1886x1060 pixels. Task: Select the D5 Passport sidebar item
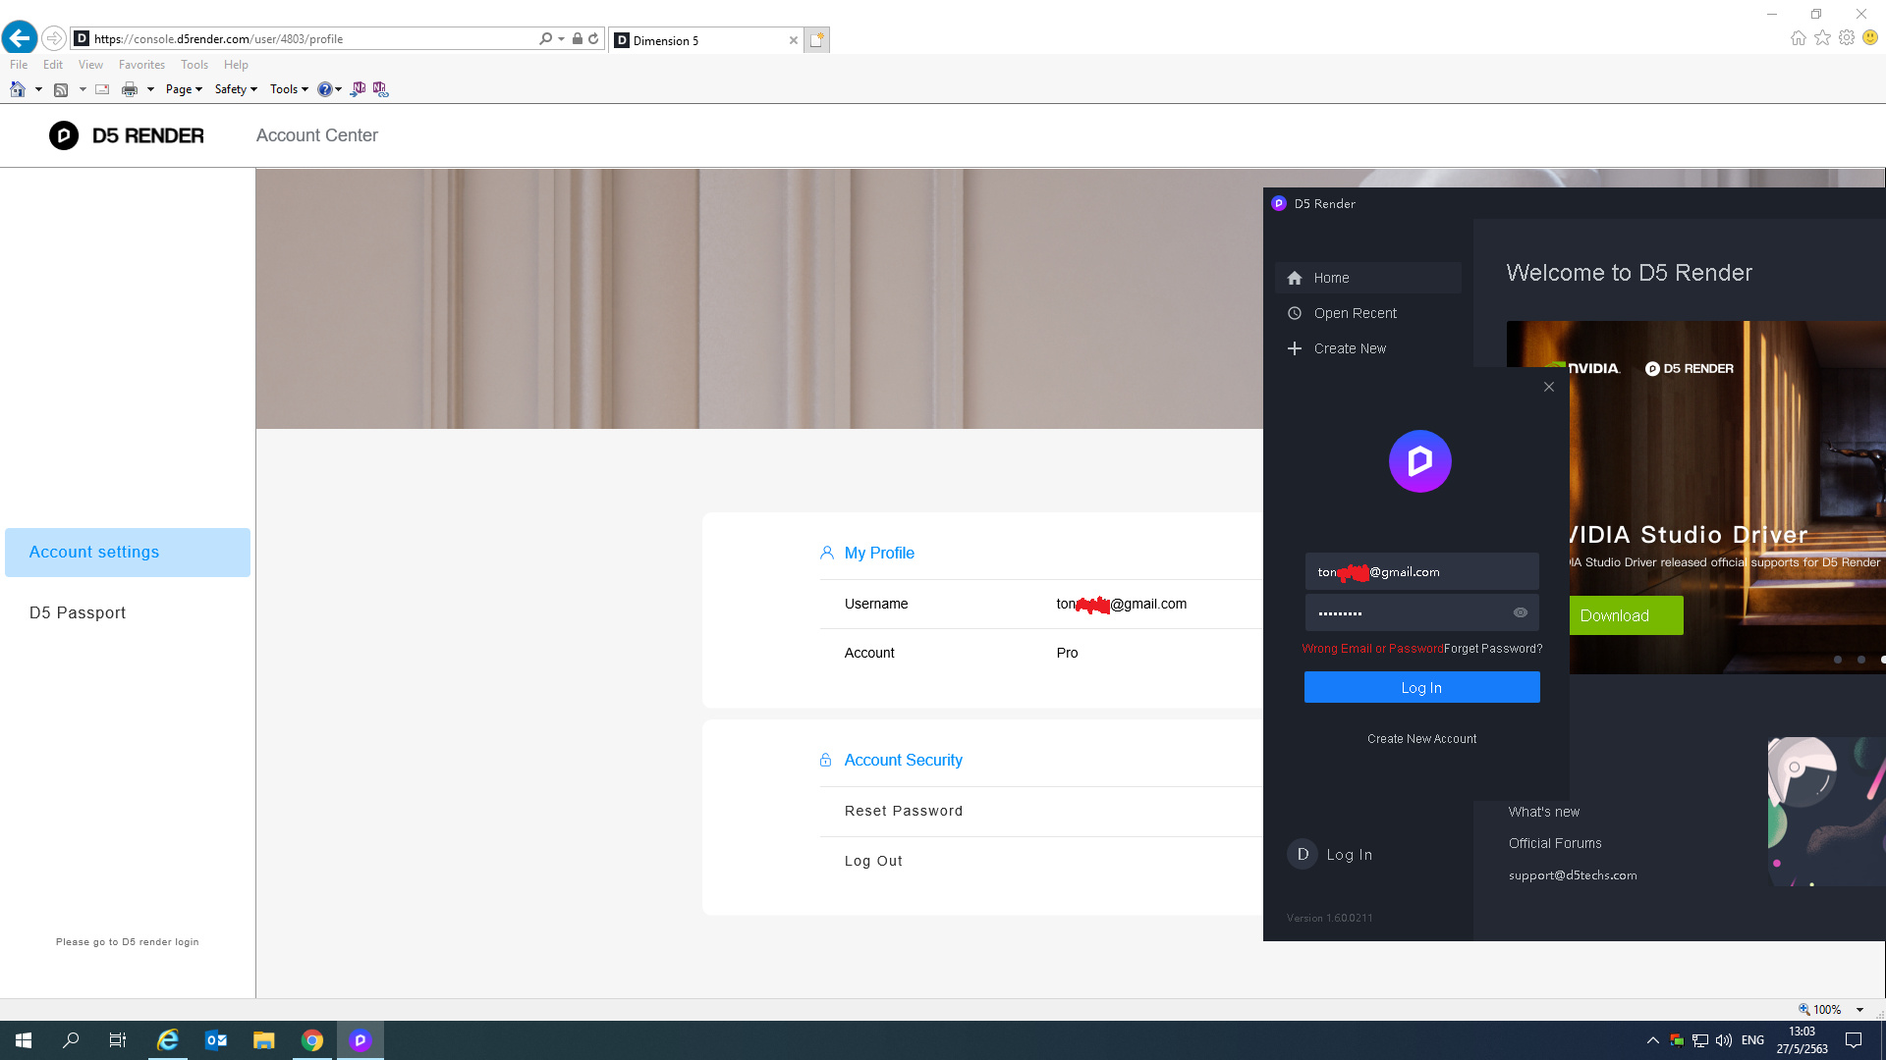pos(78,612)
